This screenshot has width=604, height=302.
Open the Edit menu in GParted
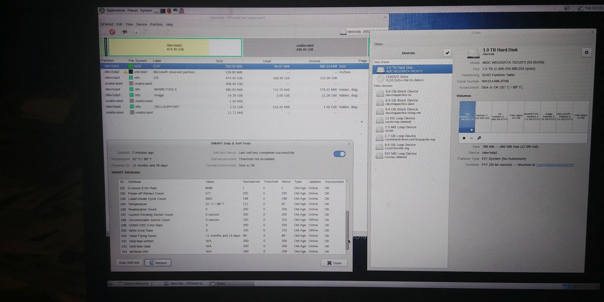pyautogui.click(x=119, y=24)
